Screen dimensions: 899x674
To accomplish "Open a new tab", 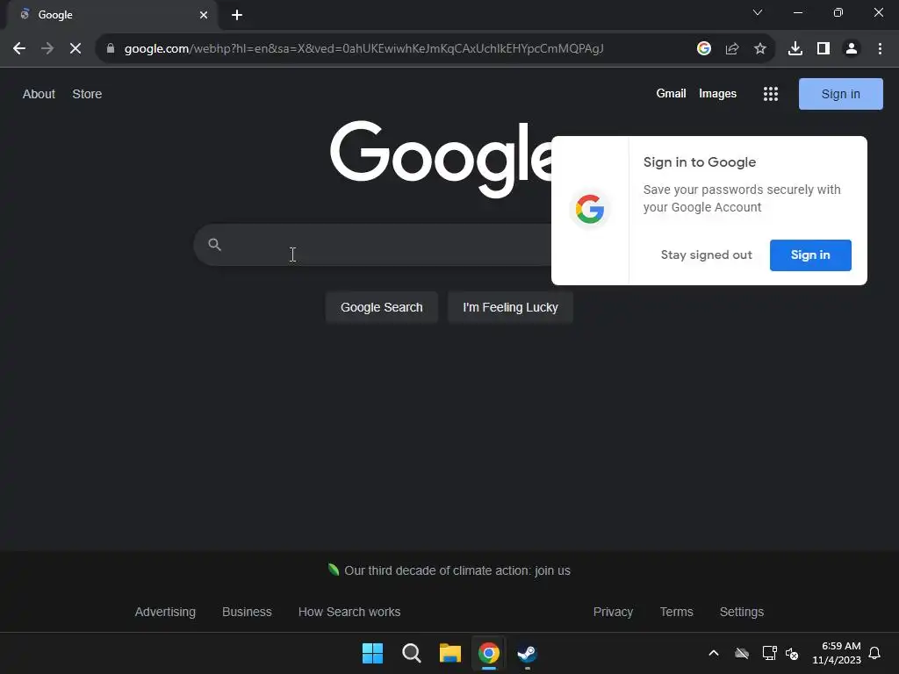I will tap(237, 15).
